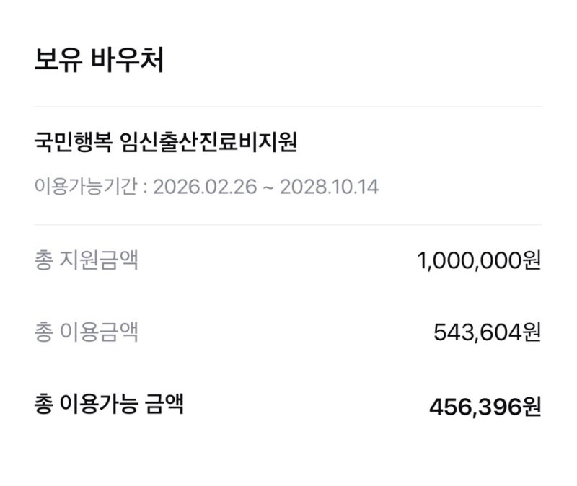Click the 456,396원 available balance

click(x=485, y=407)
